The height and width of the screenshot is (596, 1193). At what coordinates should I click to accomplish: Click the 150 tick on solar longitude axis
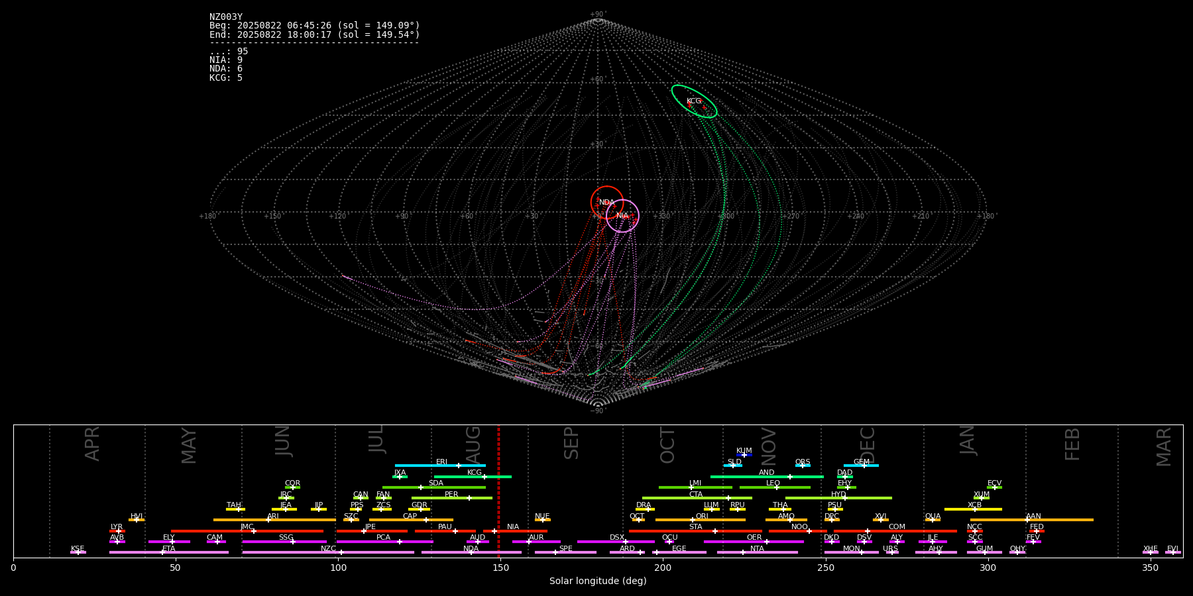pos(500,568)
